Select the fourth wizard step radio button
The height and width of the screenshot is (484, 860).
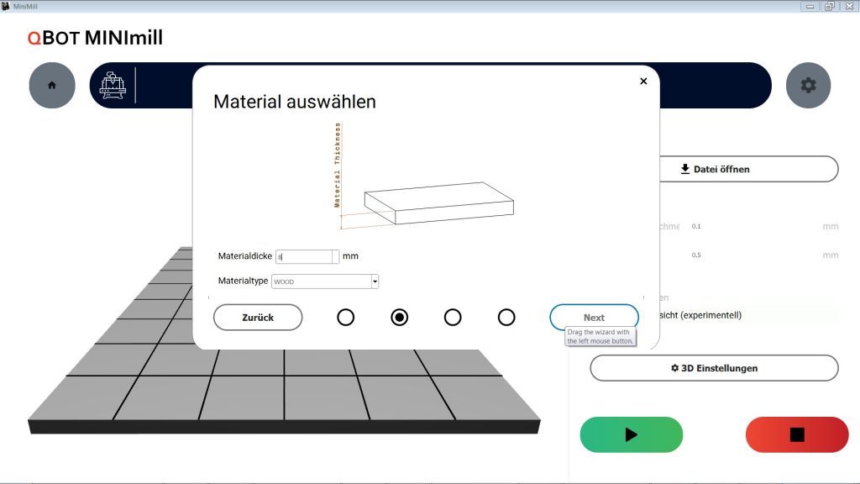tap(506, 317)
